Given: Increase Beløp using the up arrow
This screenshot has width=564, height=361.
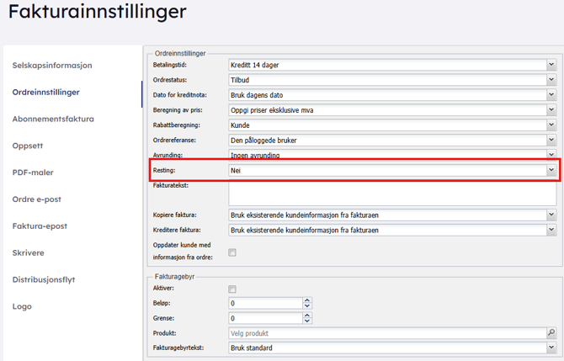Looking at the screenshot, I should coord(307,300).
